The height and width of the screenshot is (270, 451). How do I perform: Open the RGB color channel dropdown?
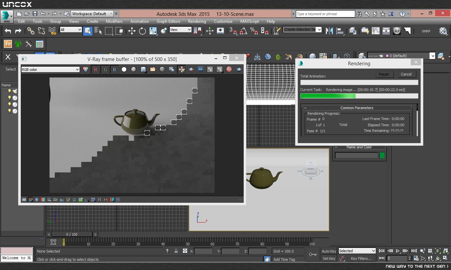pos(50,69)
